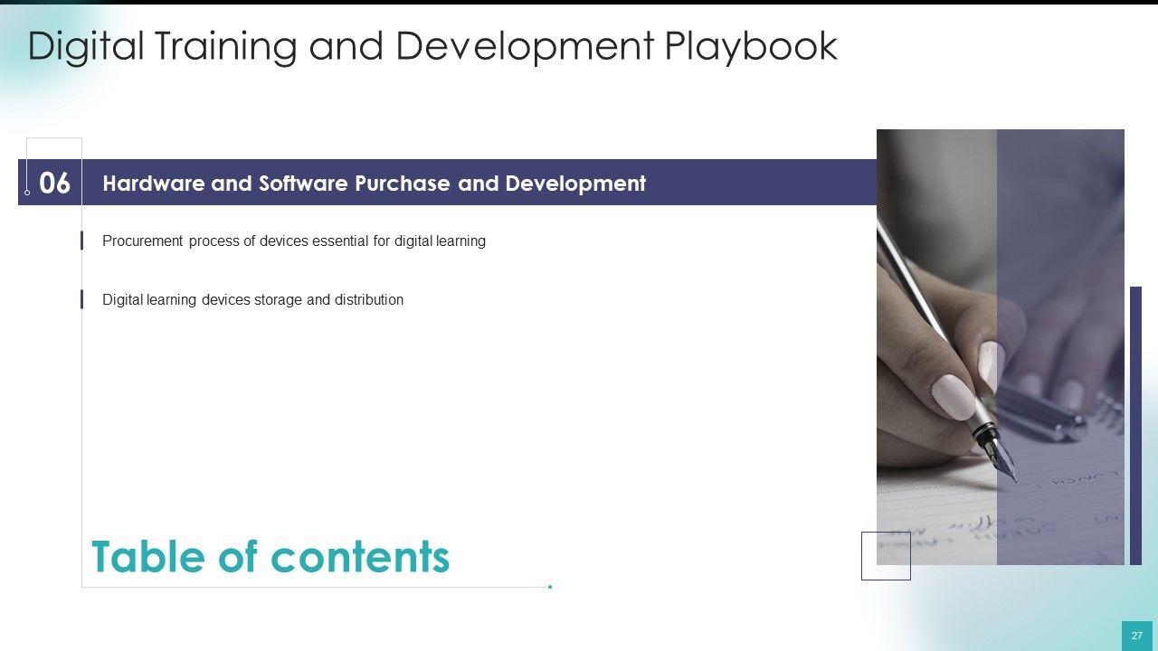The image size is (1158, 651).
Task: Click the photo of hand writing with pen
Action: click(x=1001, y=347)
